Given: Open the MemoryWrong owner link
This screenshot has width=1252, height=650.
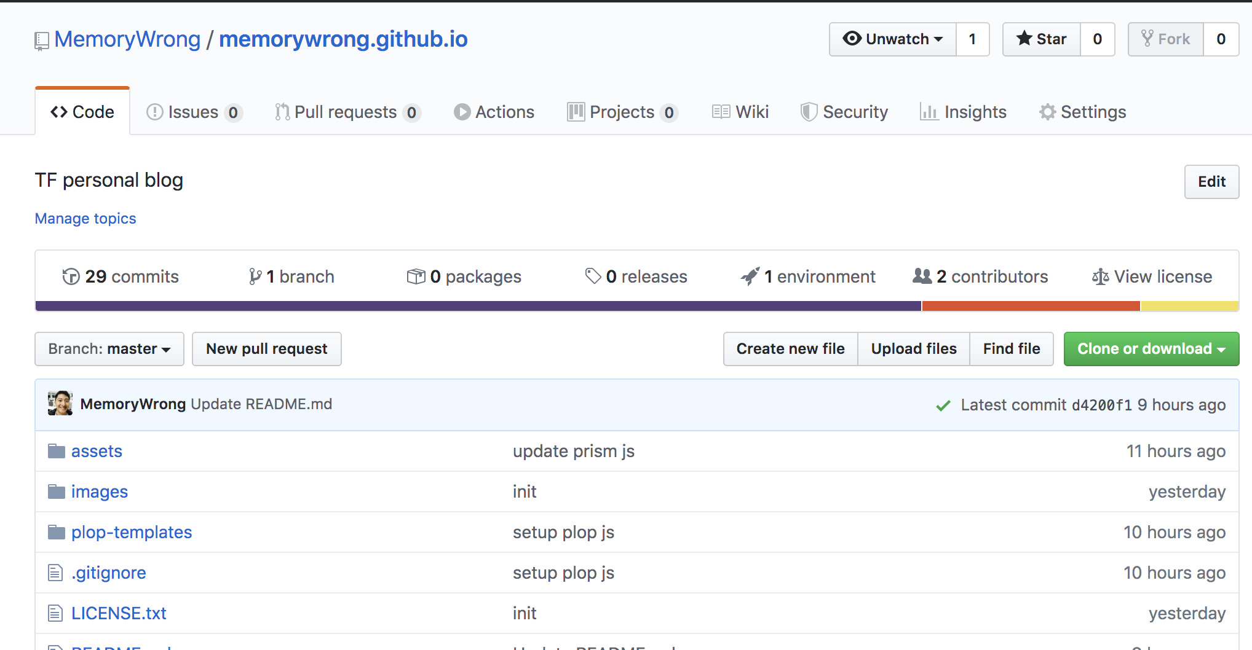Looking at the screenshot, I should 127,39.
